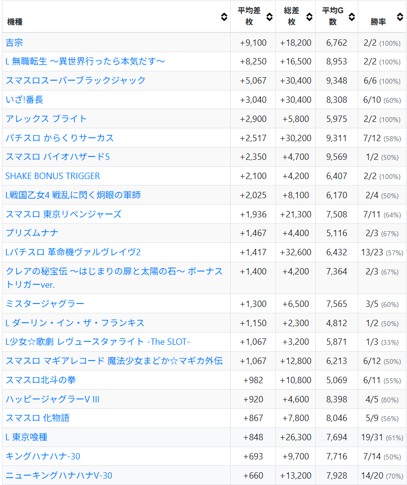The width and height of the screenshot is (407, 485).
Task: Click the 総差枚 column header text
Action: click(x=292, y=16)
